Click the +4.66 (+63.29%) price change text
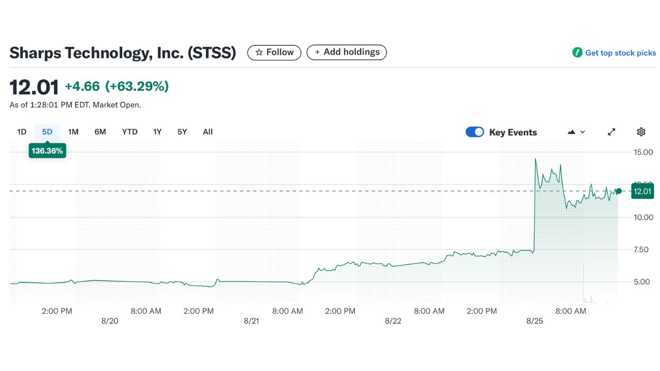660x371 pixels. [117, 87]
